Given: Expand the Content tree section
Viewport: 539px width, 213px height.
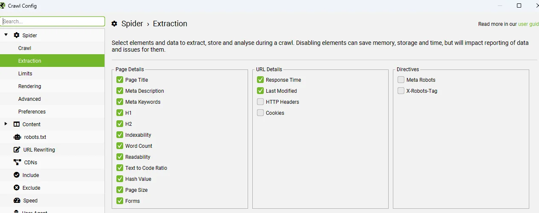Looking at the screenshot, I should coord(6,124).
